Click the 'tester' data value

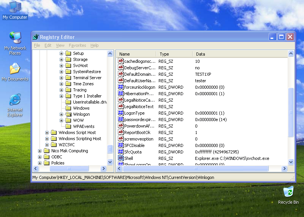tap(201, 81)
